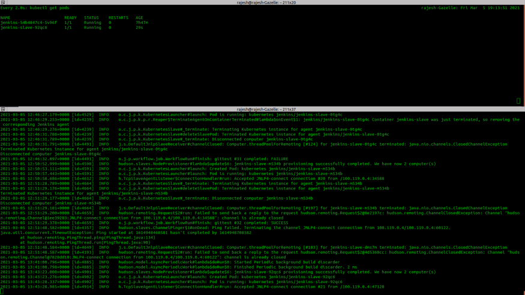The image size is (525, 295).
Task: Click 'Finished Periodic background build discarder. 2 ms' text
Action: click(295, 267)
